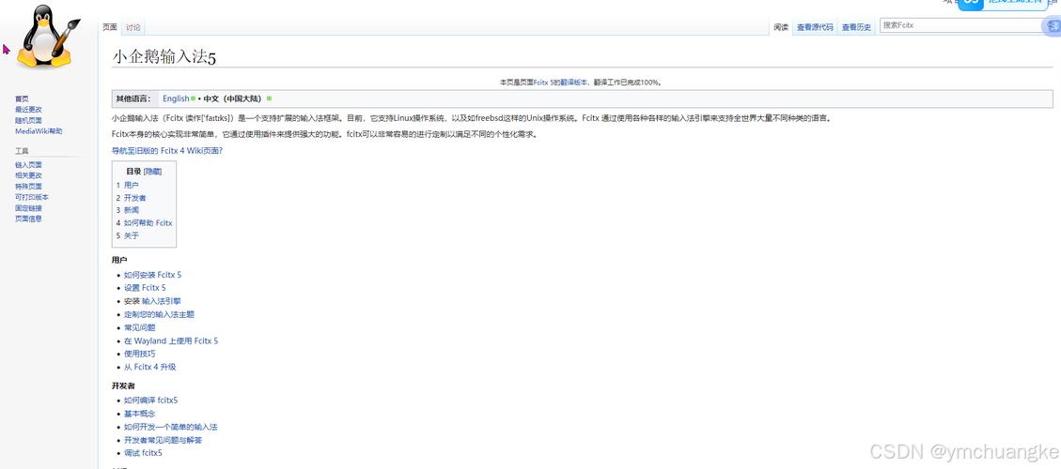Open MediaWiki帮助 link
The height and width of the screenshot is (469, 1061).
tap(39, 131)
